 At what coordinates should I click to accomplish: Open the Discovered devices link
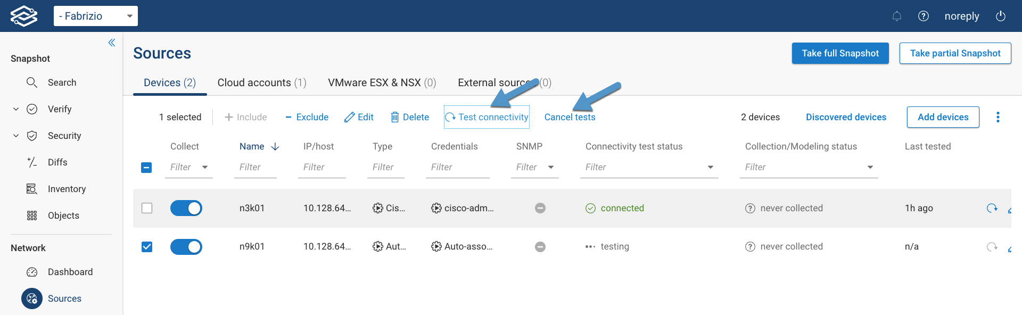coord(846,117)
